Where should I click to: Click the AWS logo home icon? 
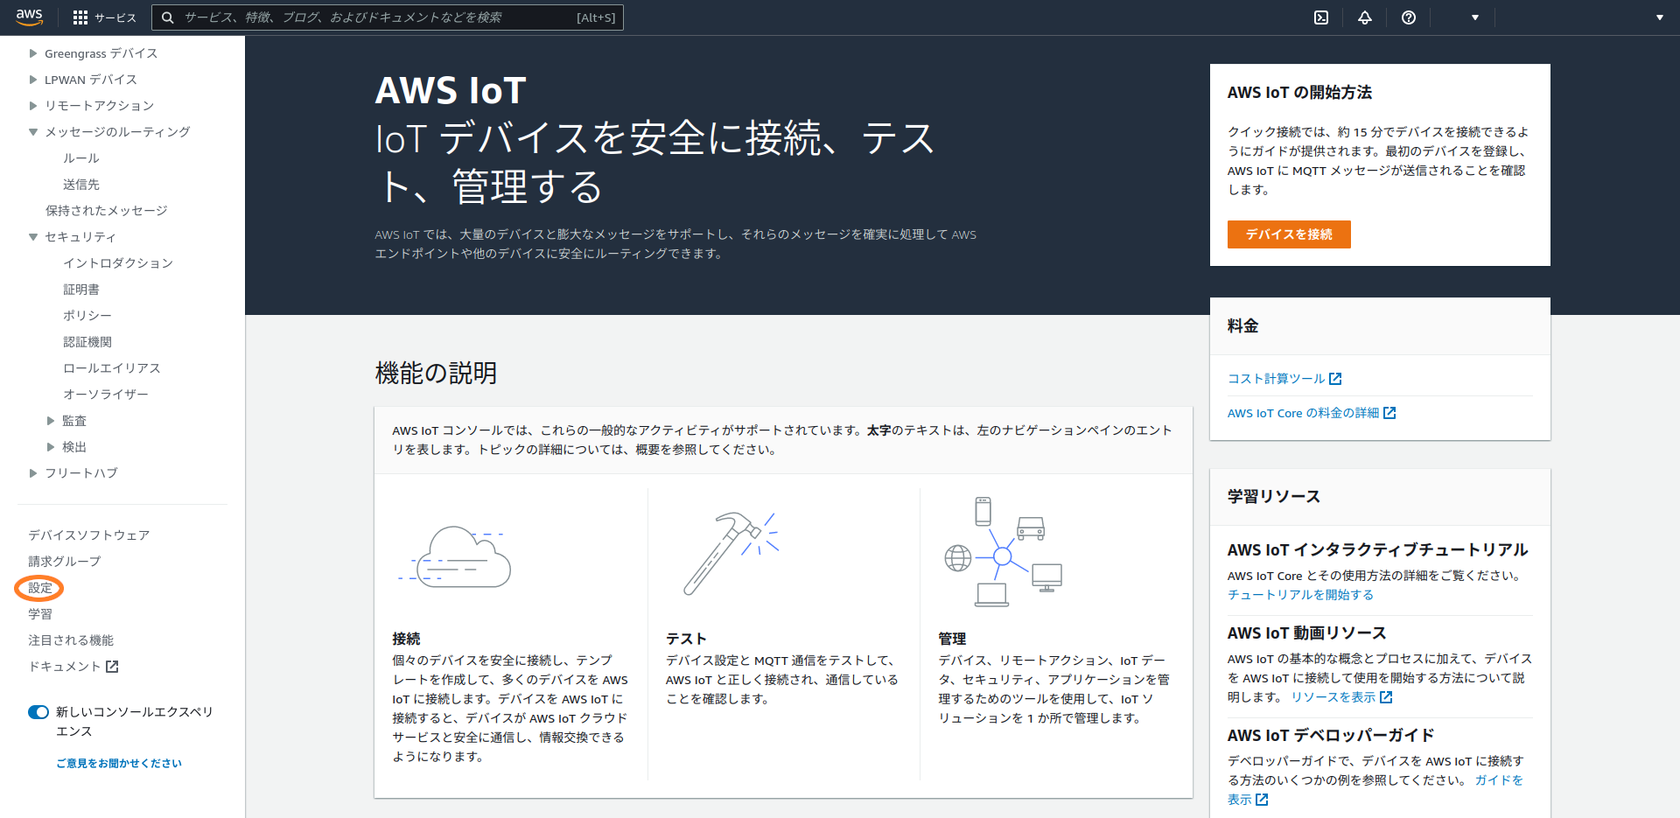pyautogui.click(x=29, y=17)
